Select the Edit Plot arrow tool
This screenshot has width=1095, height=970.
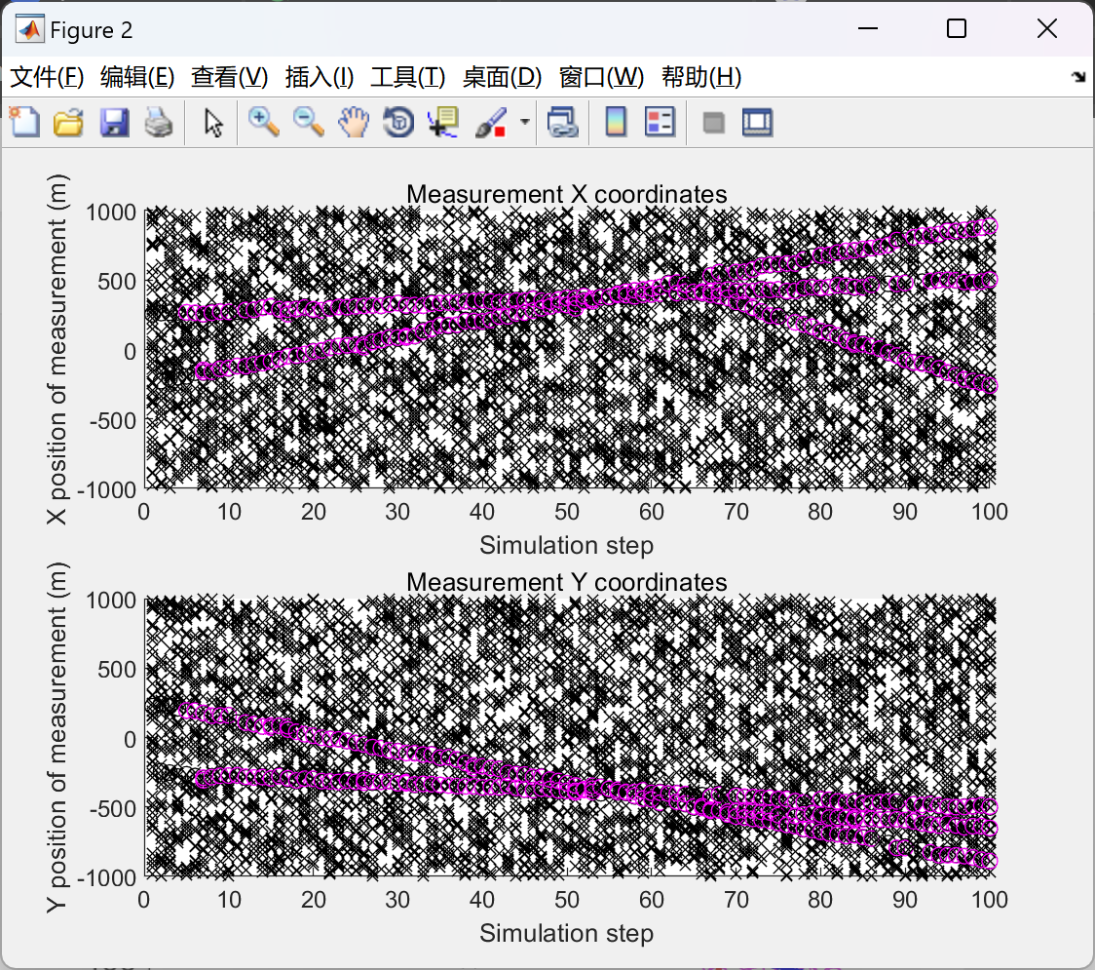coord(213,123)
